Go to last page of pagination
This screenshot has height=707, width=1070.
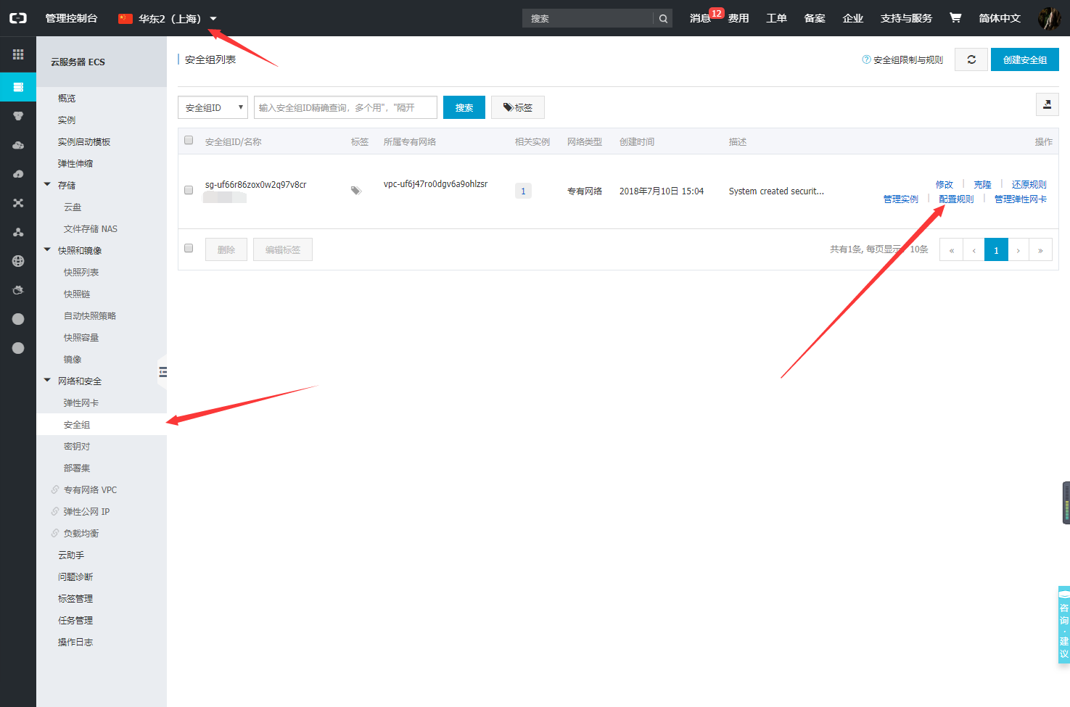coord(1040,249)
